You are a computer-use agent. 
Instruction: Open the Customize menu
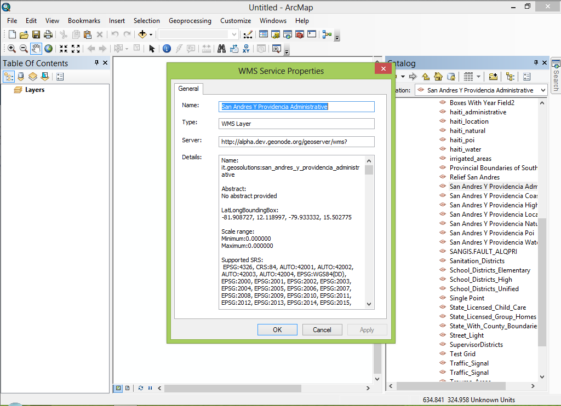point(236,21)
